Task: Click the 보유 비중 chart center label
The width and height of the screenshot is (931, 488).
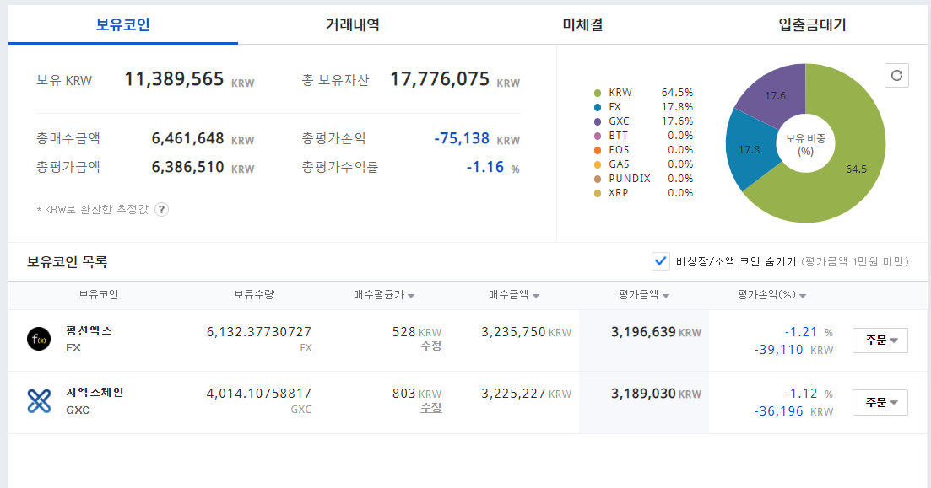Action: 806,144
